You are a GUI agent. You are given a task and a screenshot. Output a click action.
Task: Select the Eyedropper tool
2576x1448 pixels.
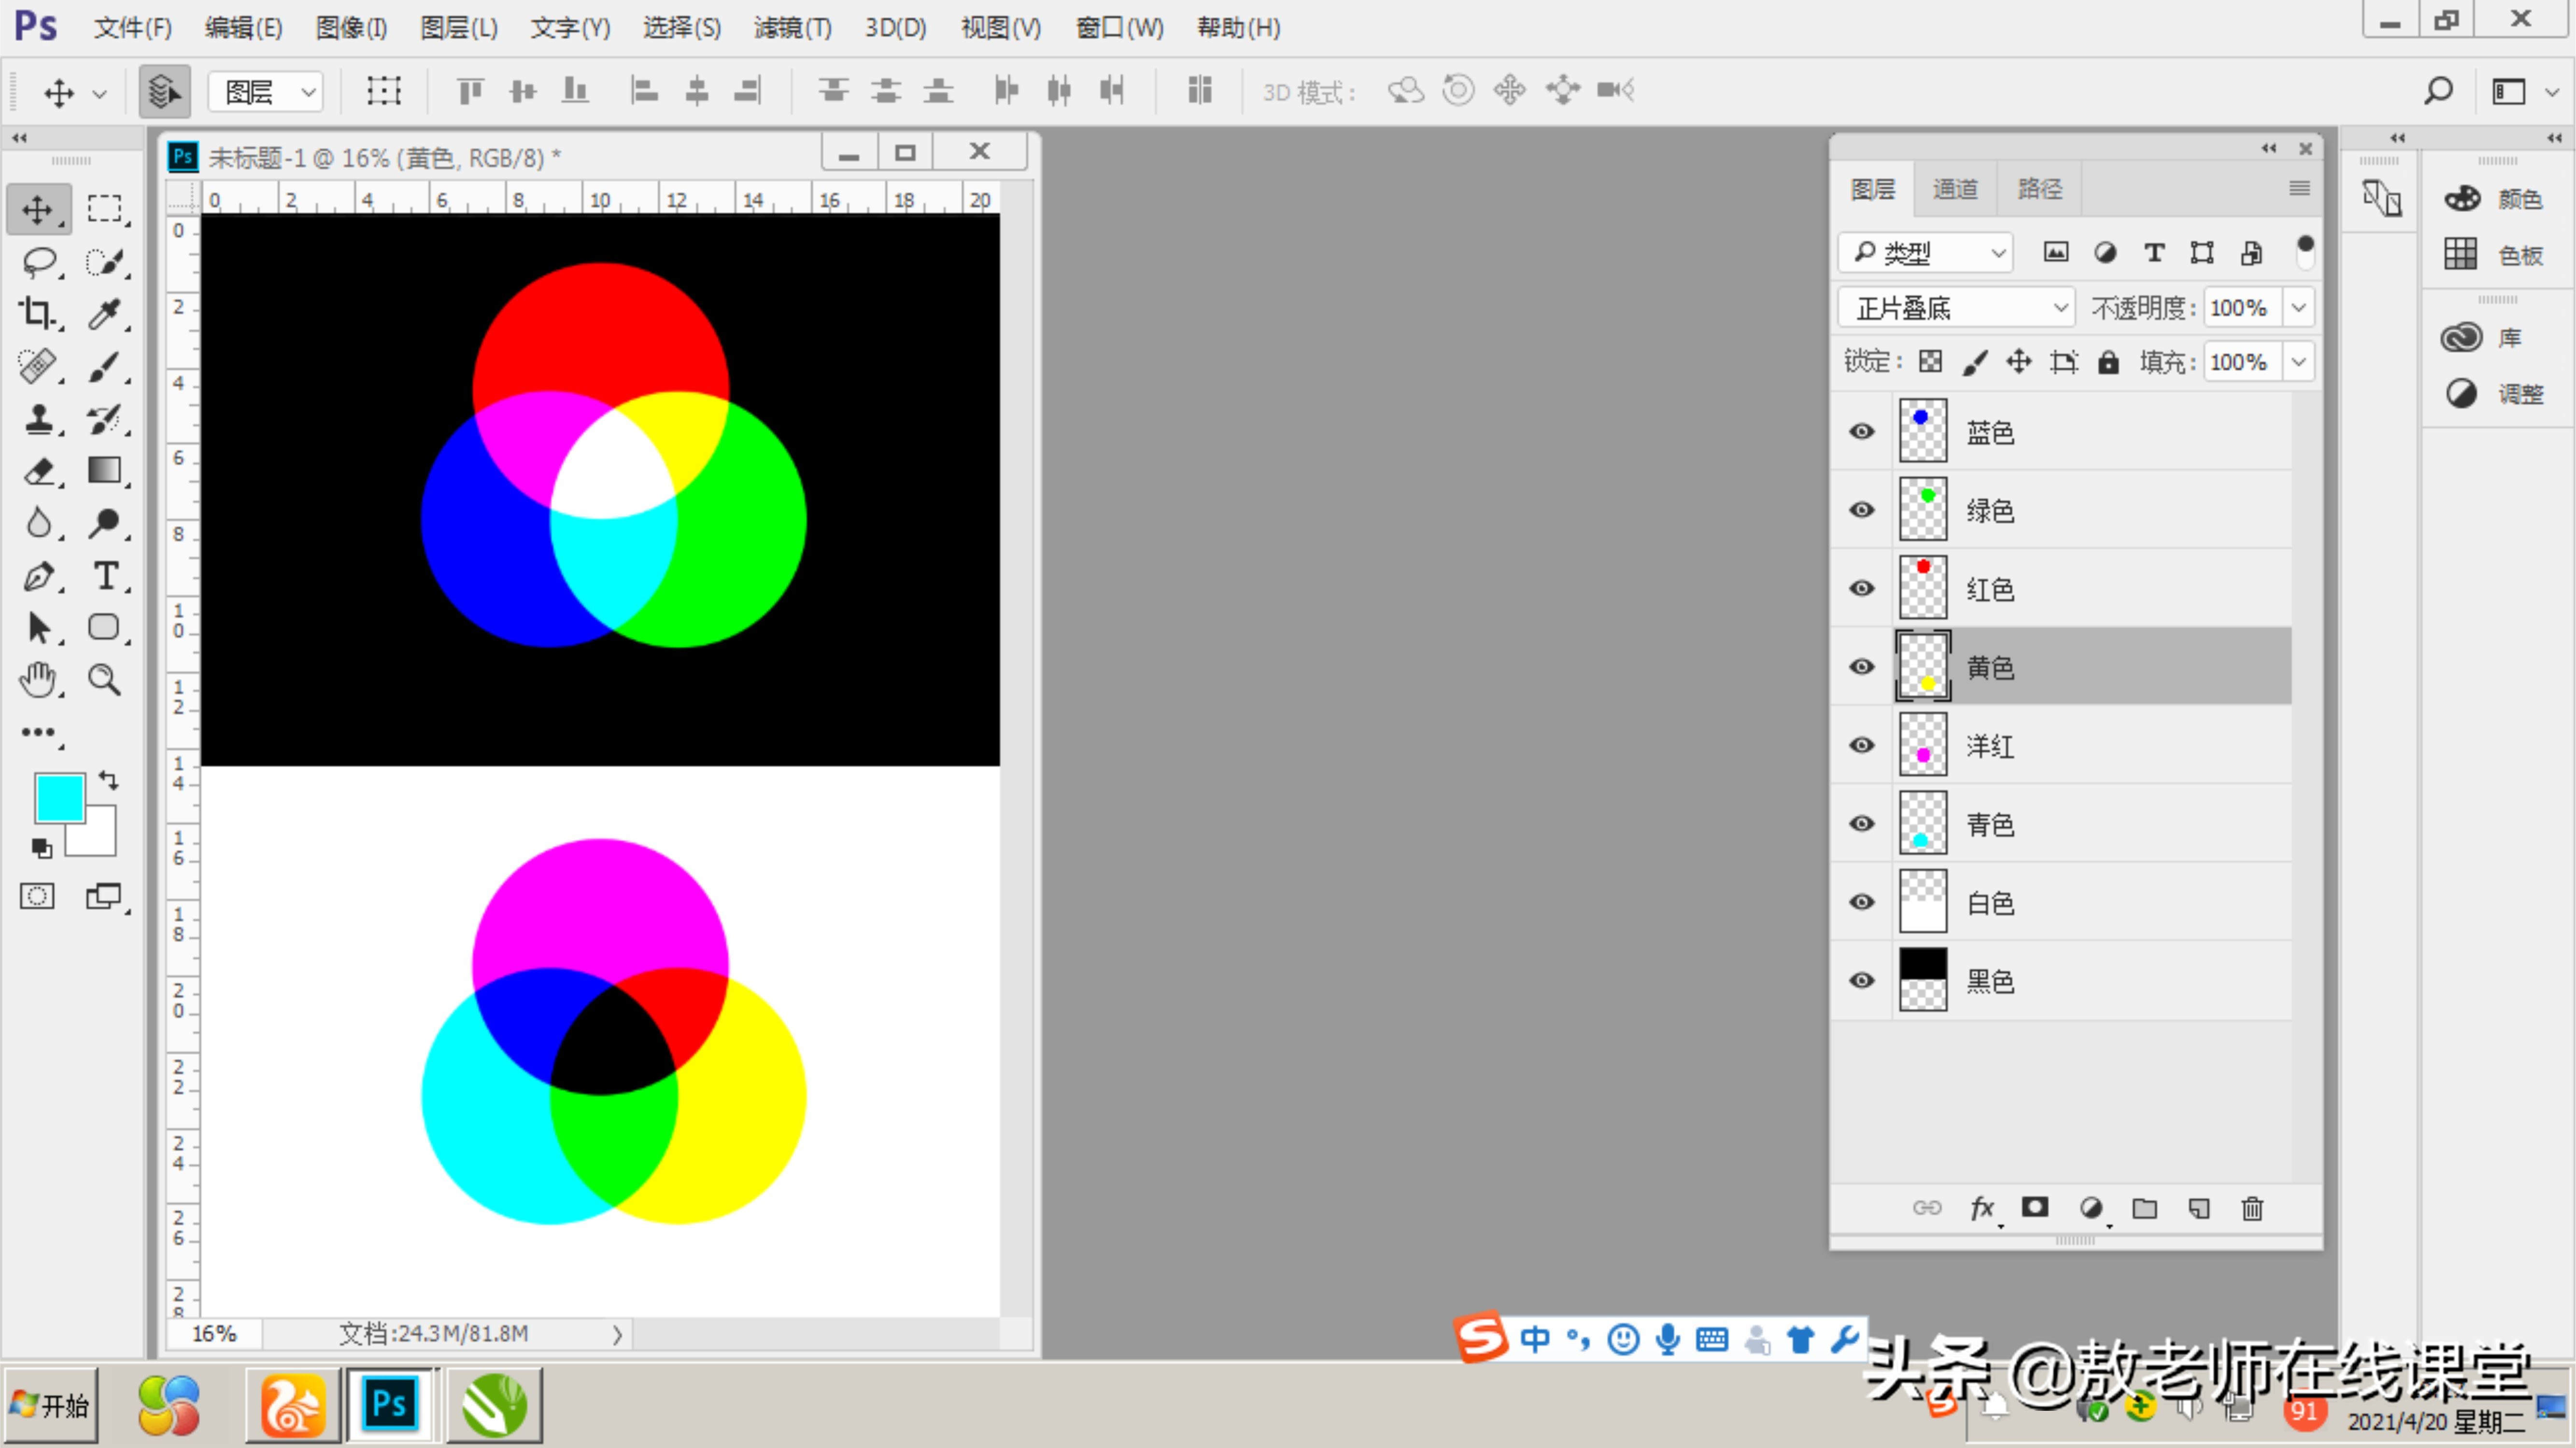(x=104, y=314)
